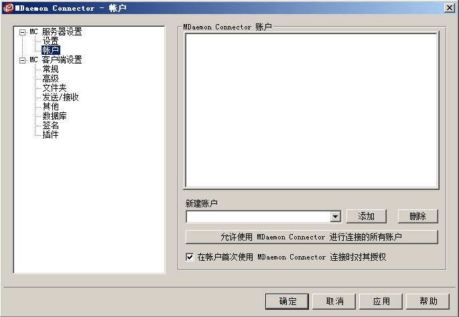Open help with the 帮助 button
The width and height of the screenshot is (459, 317).
(428, 301)
